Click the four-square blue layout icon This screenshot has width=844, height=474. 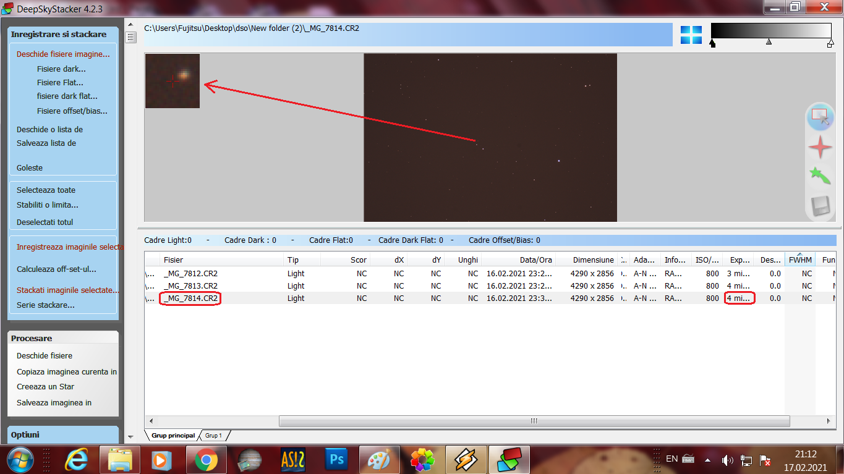(x=691, y=35)
